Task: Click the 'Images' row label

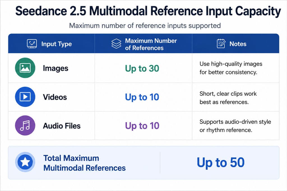Action: pyautogui.click(x=55, y=68)
